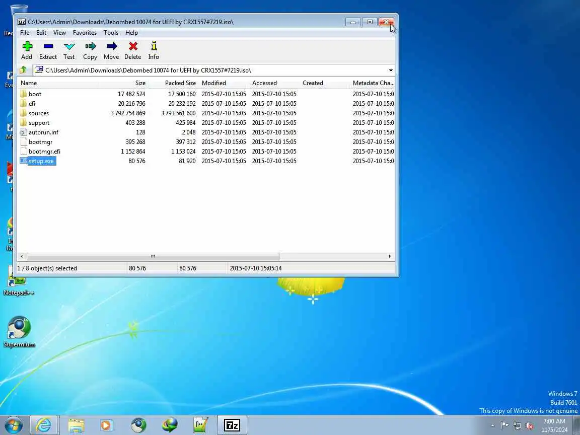
Task: Open the View menu
Action: [59, 33]
